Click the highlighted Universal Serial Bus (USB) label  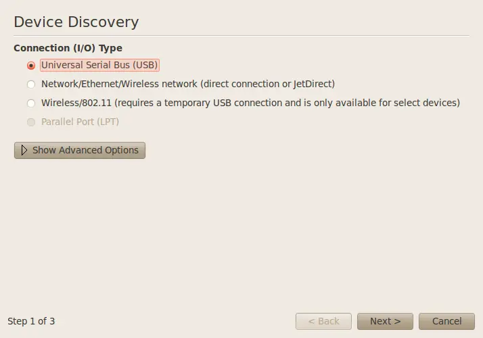[x=99, y=65]
